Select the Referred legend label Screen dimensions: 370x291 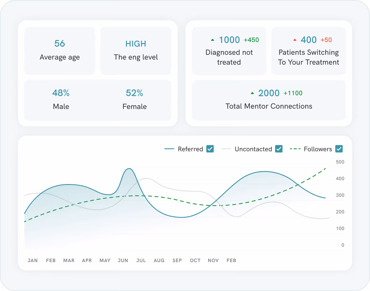coord(190,149)
